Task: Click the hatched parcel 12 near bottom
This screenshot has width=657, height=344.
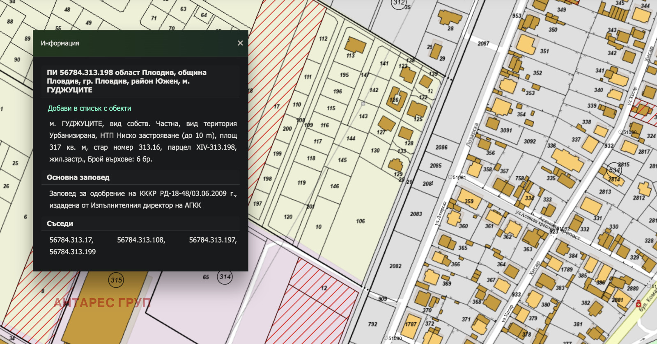Action: [x=324, y=288]
